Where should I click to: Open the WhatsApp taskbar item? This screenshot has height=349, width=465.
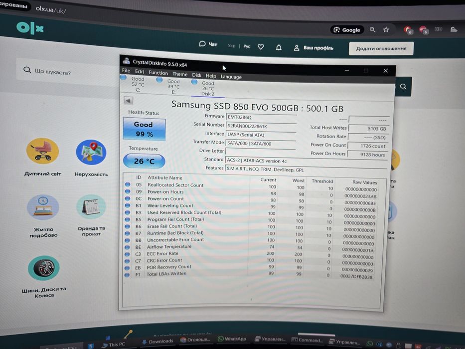click(232, 339)
